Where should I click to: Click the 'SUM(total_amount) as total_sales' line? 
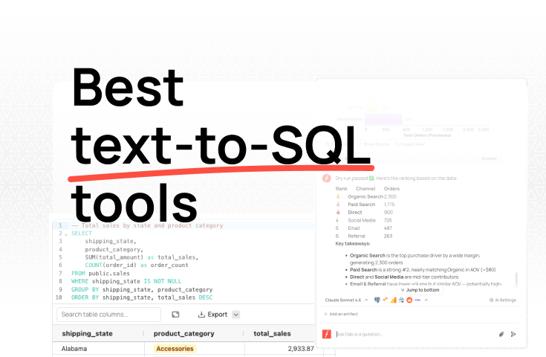click(142, 257)
